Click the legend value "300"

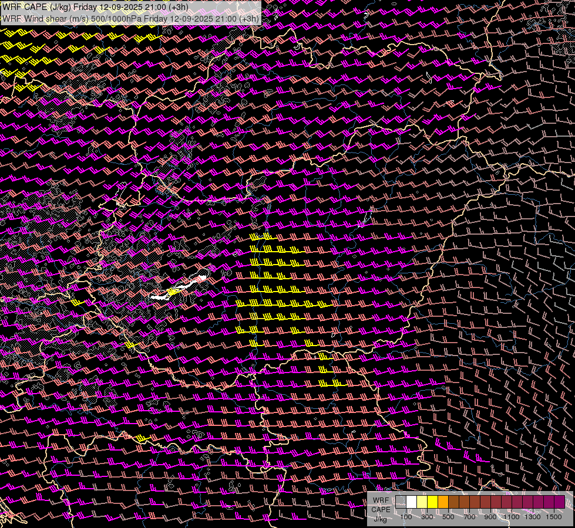427,517
